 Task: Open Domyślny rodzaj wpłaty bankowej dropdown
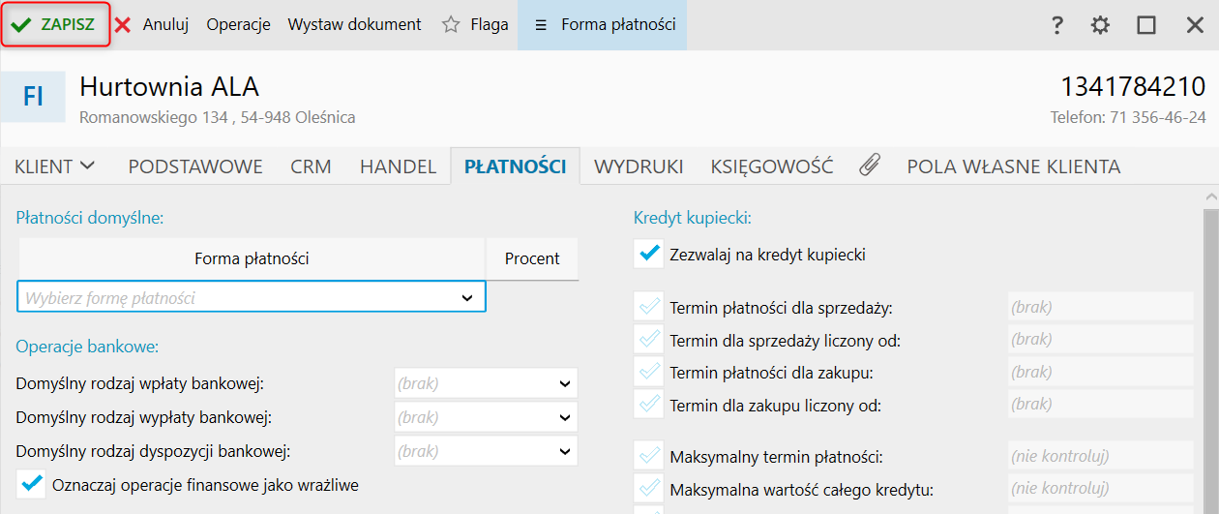565,383
